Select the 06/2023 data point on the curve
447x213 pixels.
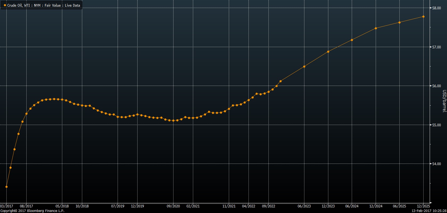304,67
